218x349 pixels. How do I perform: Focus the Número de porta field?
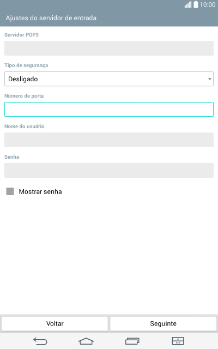click(109, 109)
